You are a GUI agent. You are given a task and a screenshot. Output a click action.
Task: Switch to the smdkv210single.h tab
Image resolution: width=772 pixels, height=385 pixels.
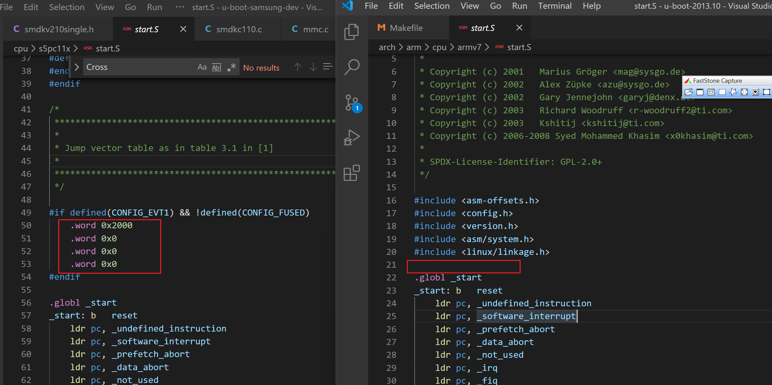pyautogui.click(x=58, y=29)
